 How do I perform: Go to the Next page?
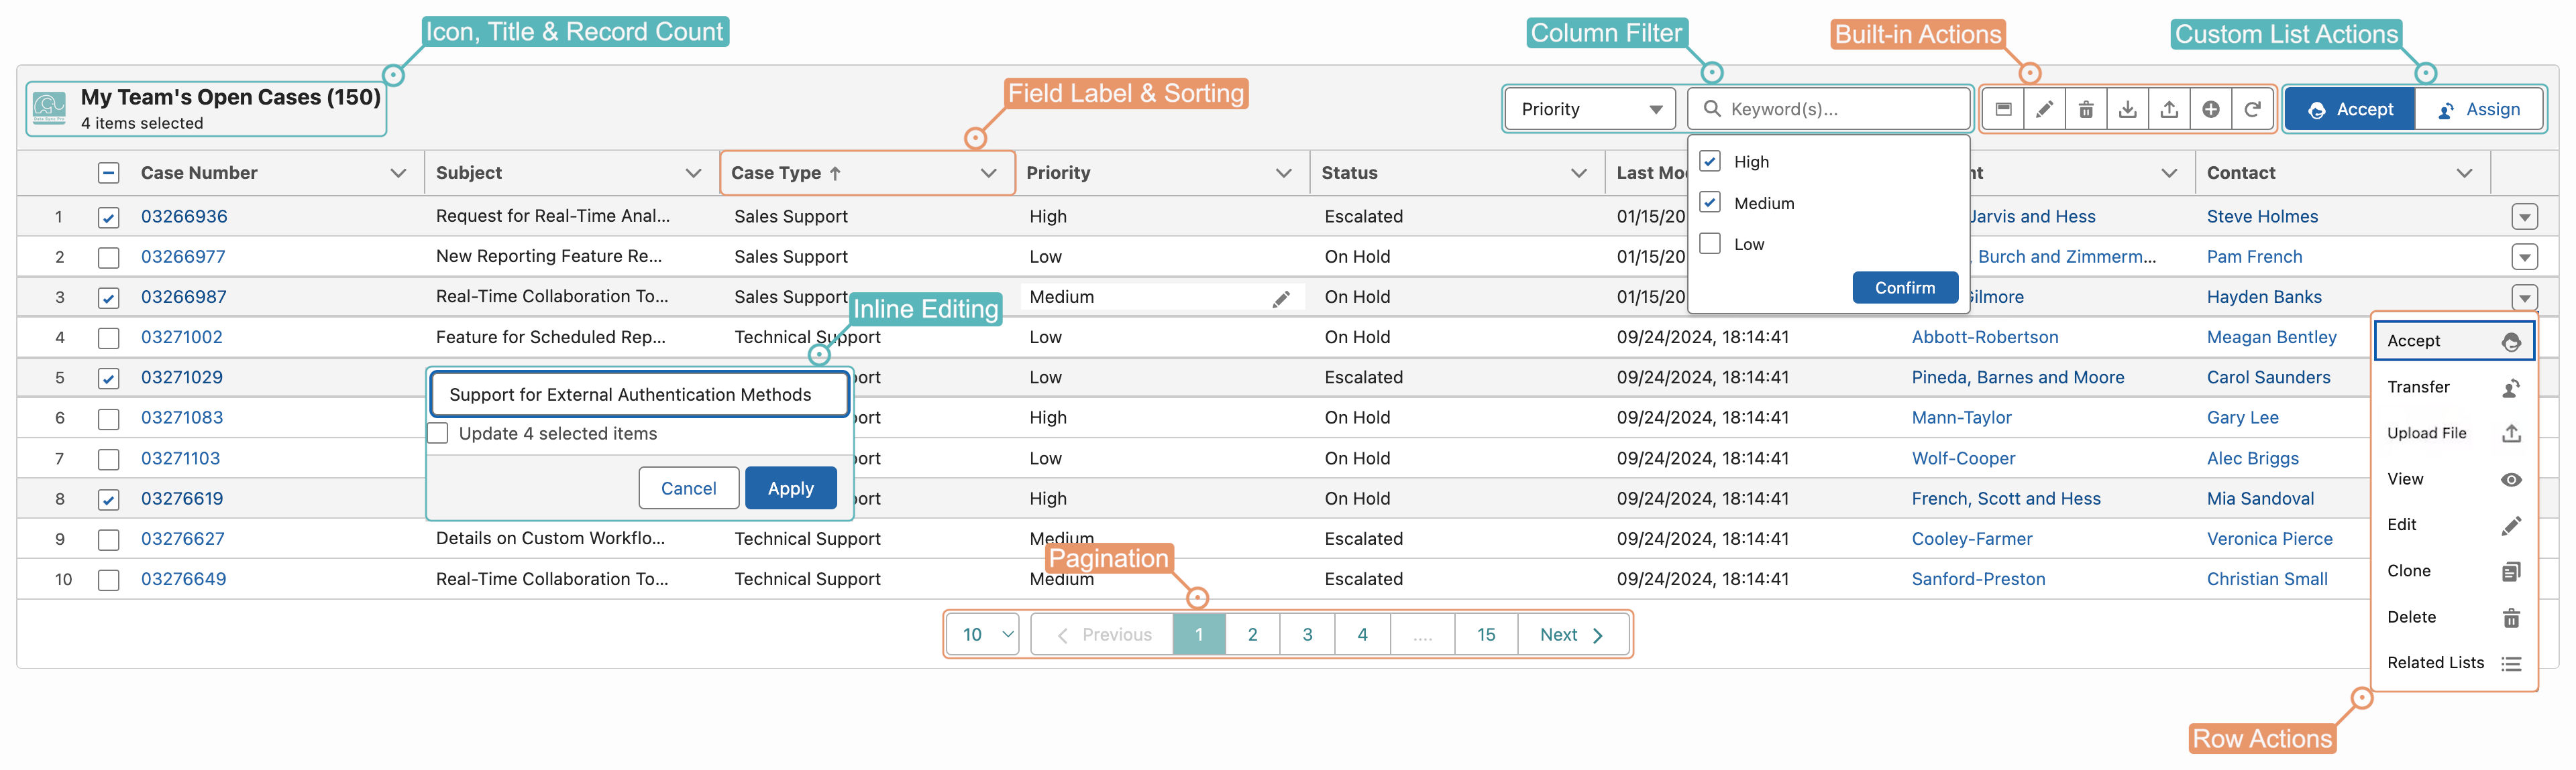click(1572, 635)
